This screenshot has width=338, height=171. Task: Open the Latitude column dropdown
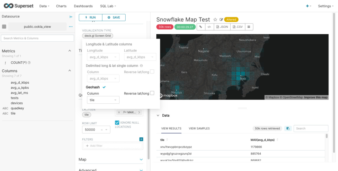point(140,57)
